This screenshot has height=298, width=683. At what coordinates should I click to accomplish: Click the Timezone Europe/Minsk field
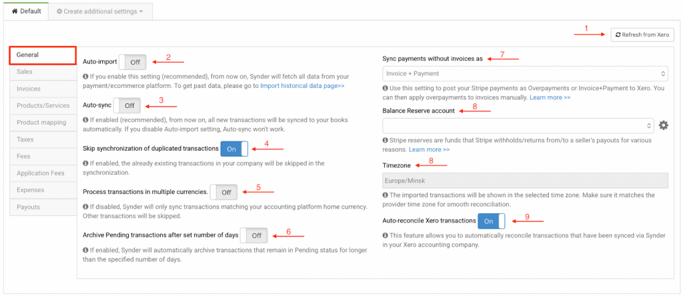525,180
